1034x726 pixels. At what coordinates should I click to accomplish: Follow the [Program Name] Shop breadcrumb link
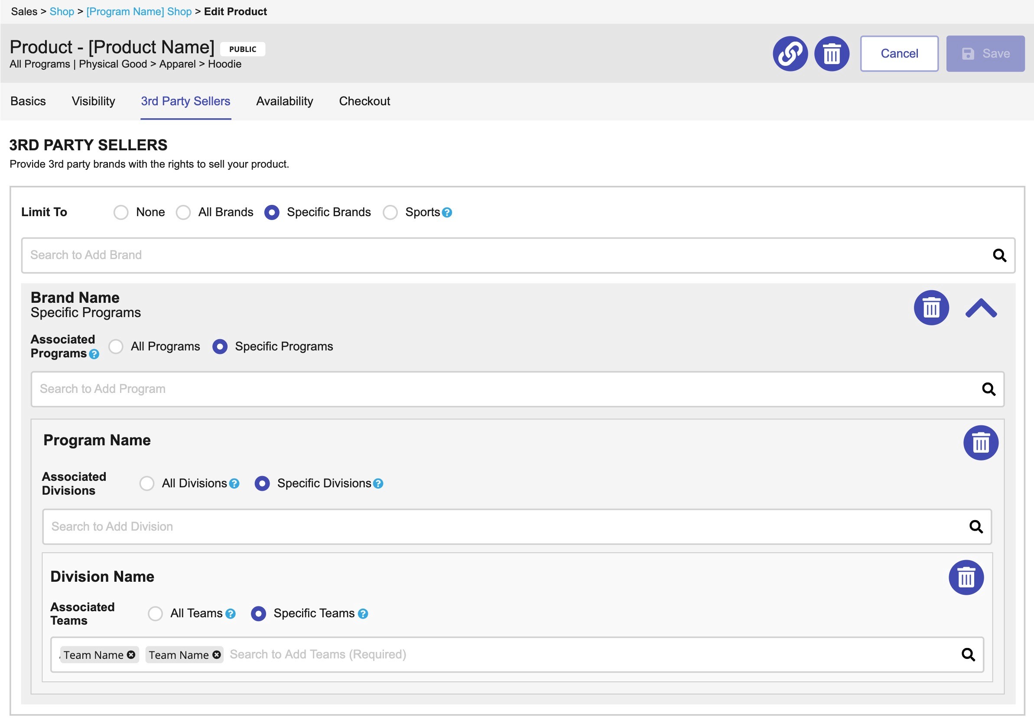click(x=139, y=12)
